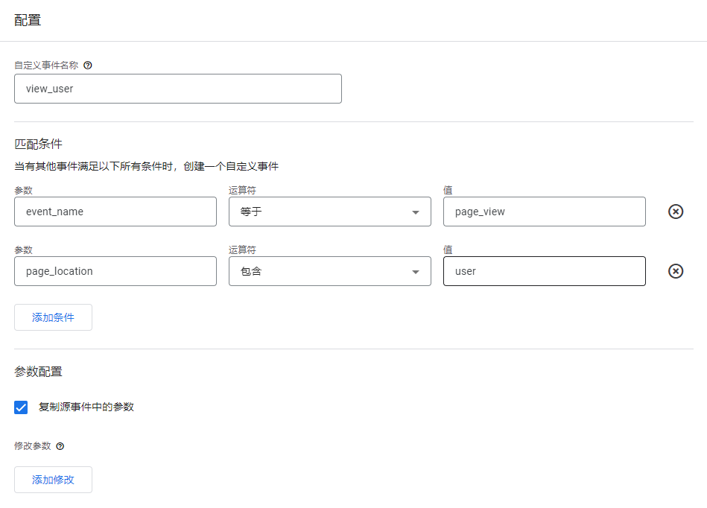Select the view_user event name field
Screen dimensions: 707x508
click(177, 89)
